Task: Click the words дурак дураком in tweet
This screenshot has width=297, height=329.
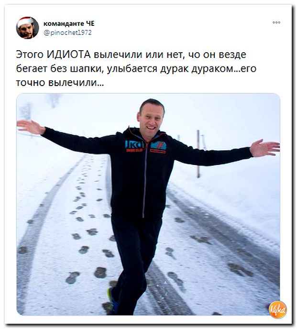Action: click(198, 69)
